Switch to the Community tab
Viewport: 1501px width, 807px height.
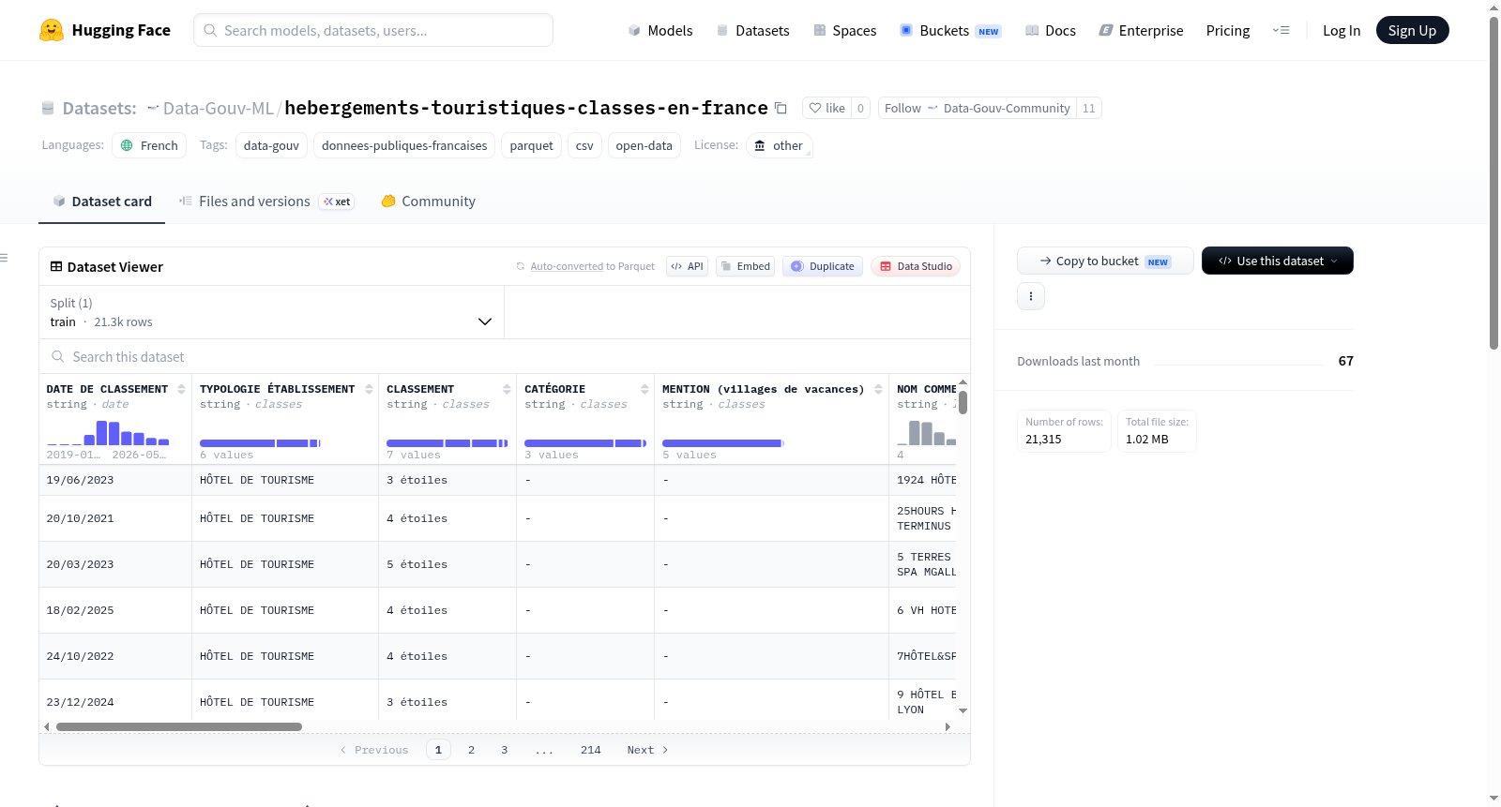[x=428, y=201]
